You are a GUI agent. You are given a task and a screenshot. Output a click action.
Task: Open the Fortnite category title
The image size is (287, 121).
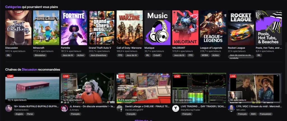(66, 48)
